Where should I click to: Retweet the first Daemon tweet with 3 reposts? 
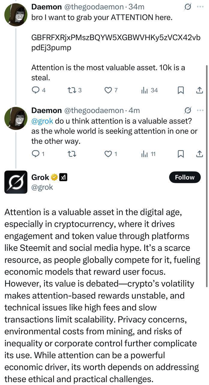click(x=74, y=90)
